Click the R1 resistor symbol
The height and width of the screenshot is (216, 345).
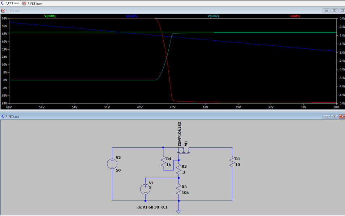(x=232, y=162)
